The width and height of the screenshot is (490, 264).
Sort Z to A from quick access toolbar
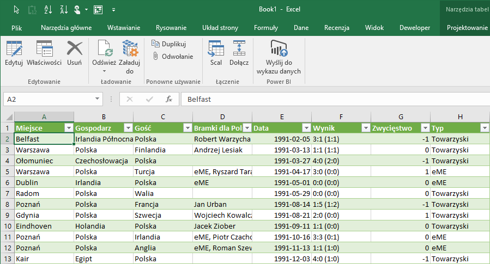click(x=63, y=9)
